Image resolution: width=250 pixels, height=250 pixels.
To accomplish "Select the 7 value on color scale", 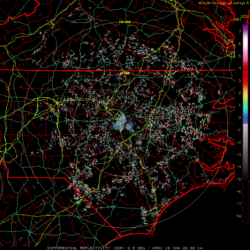I will 240,31.
